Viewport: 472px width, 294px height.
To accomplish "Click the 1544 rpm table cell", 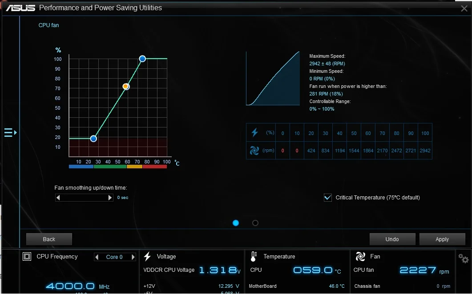I will point(354,151).
